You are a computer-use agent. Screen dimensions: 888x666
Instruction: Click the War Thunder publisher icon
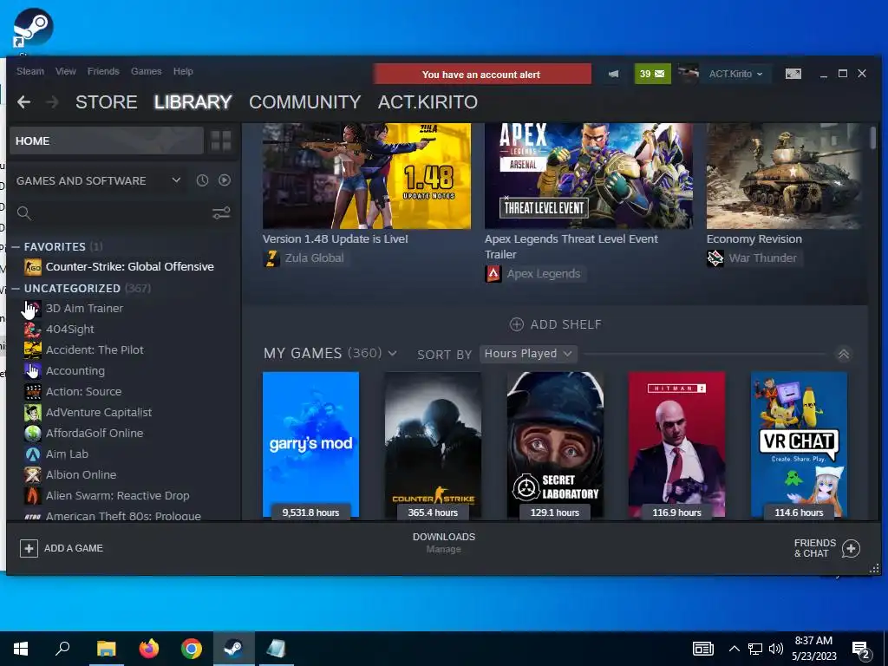coord(715,258)
